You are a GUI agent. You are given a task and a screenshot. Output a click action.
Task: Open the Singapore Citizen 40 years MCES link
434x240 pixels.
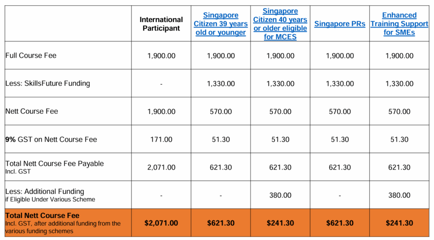(280, 24)
